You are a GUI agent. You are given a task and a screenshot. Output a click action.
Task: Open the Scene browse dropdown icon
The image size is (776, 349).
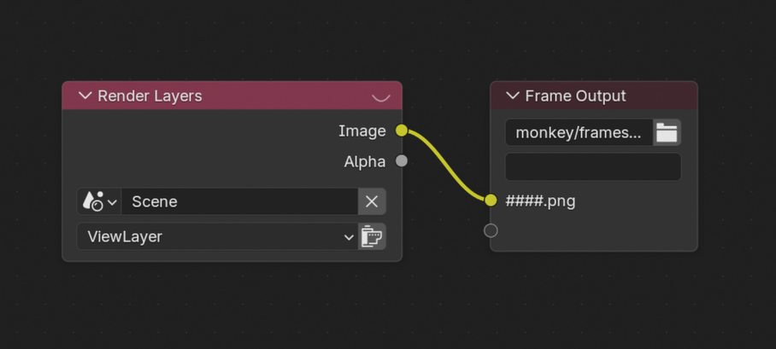tap(98, 202)
